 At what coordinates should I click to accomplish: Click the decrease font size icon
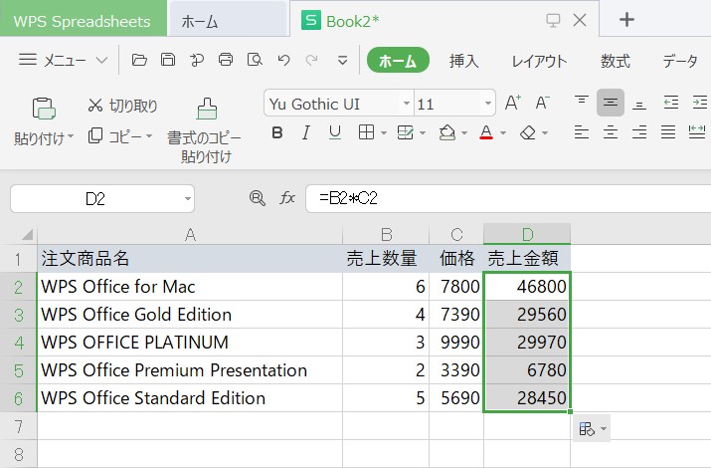click(542, 103)
